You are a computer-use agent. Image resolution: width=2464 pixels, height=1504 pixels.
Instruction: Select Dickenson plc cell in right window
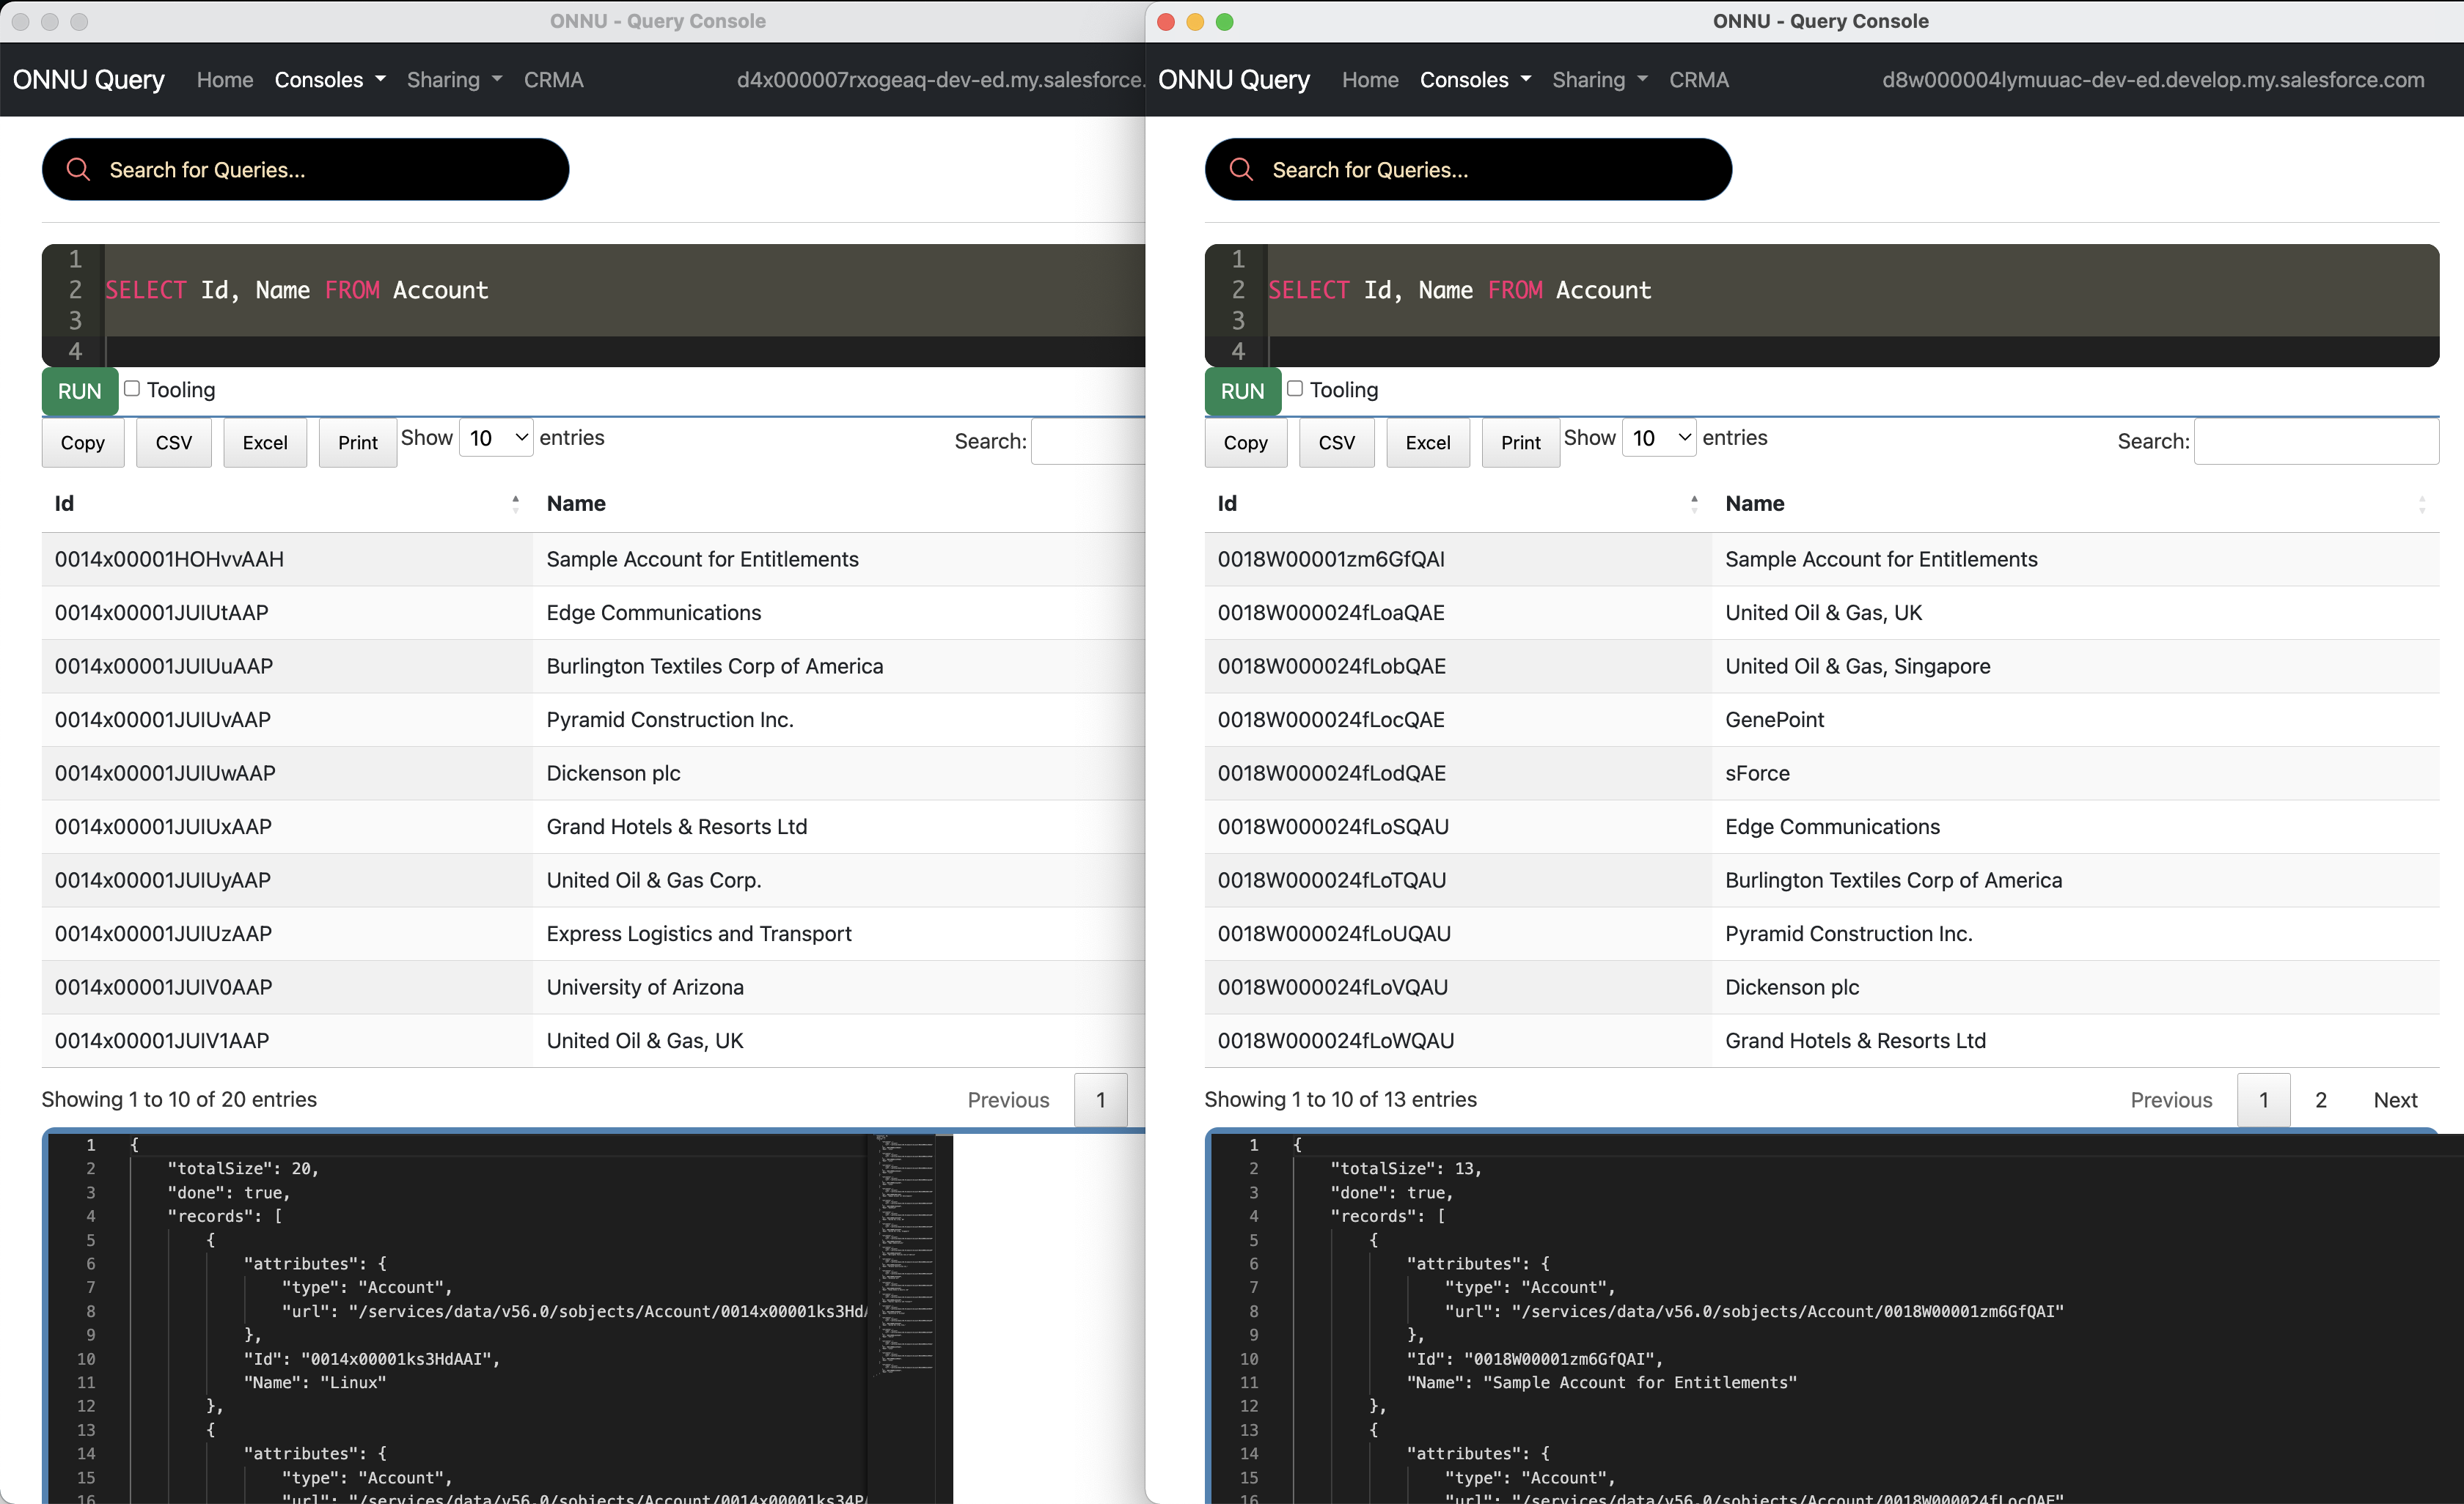(x=2076, y=987)
